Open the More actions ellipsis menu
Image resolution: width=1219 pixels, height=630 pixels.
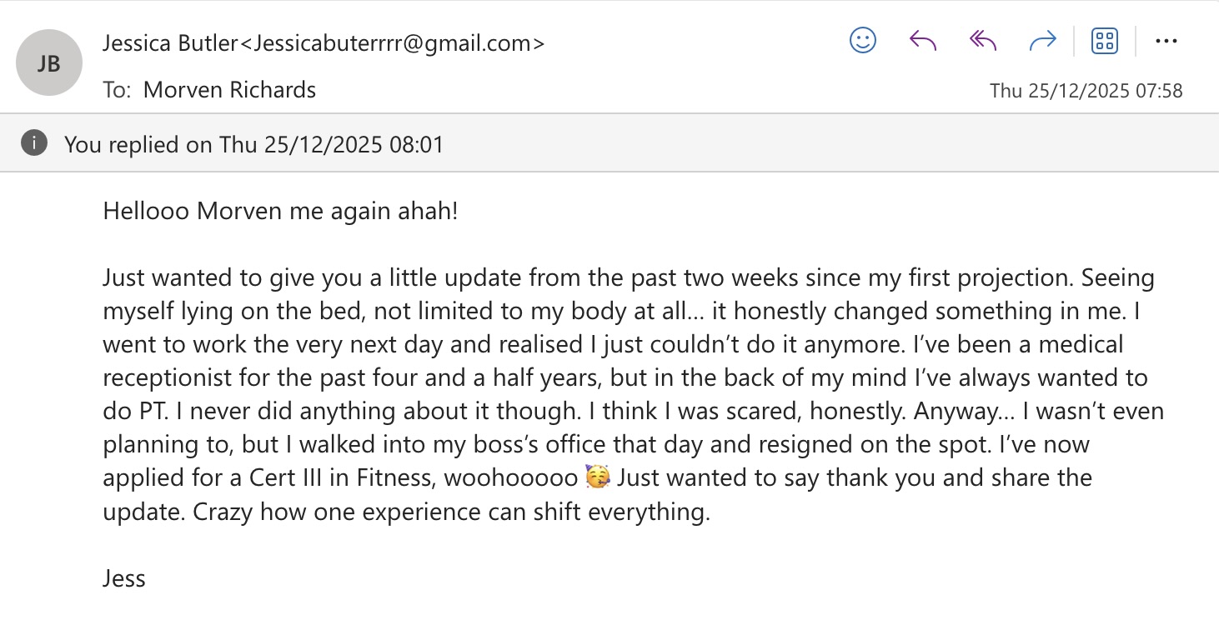coord(1166,40)
